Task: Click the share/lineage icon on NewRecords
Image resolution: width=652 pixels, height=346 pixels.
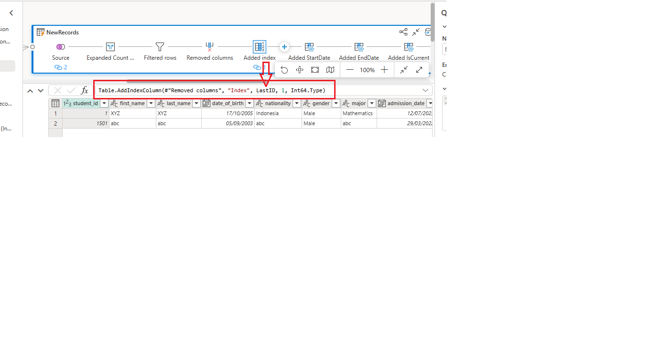Action: point(403,32)
